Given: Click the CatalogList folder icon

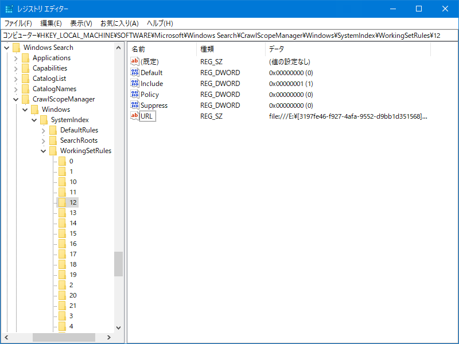Looking at the screenshot, I should pyautogui.click(x=25, y=79).
